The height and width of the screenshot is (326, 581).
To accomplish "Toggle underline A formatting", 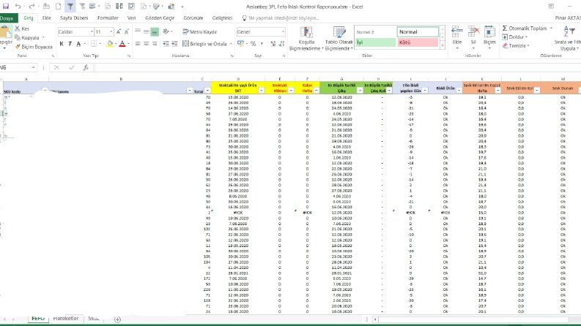I will [78, 44].
